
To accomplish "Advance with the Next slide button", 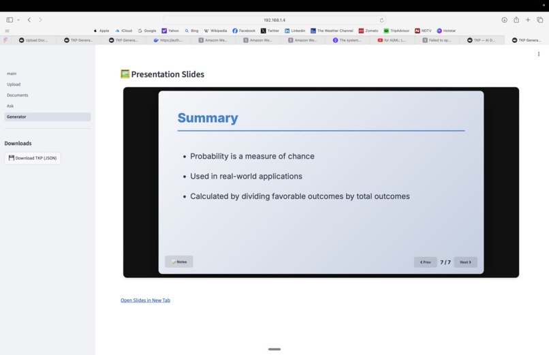I will tap(465, 262).
